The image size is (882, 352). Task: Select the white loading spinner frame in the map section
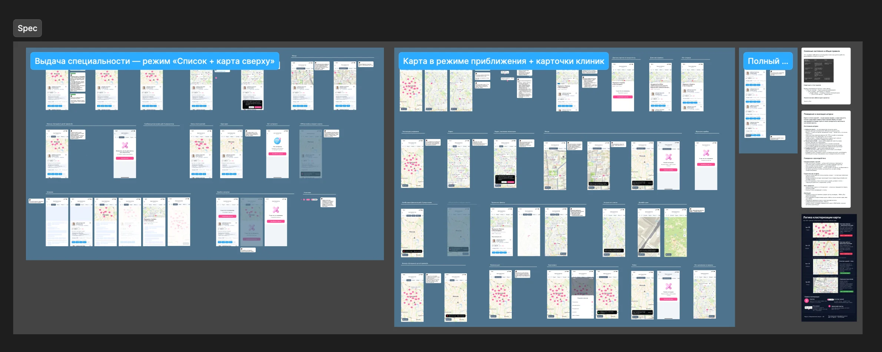point(529,232)
